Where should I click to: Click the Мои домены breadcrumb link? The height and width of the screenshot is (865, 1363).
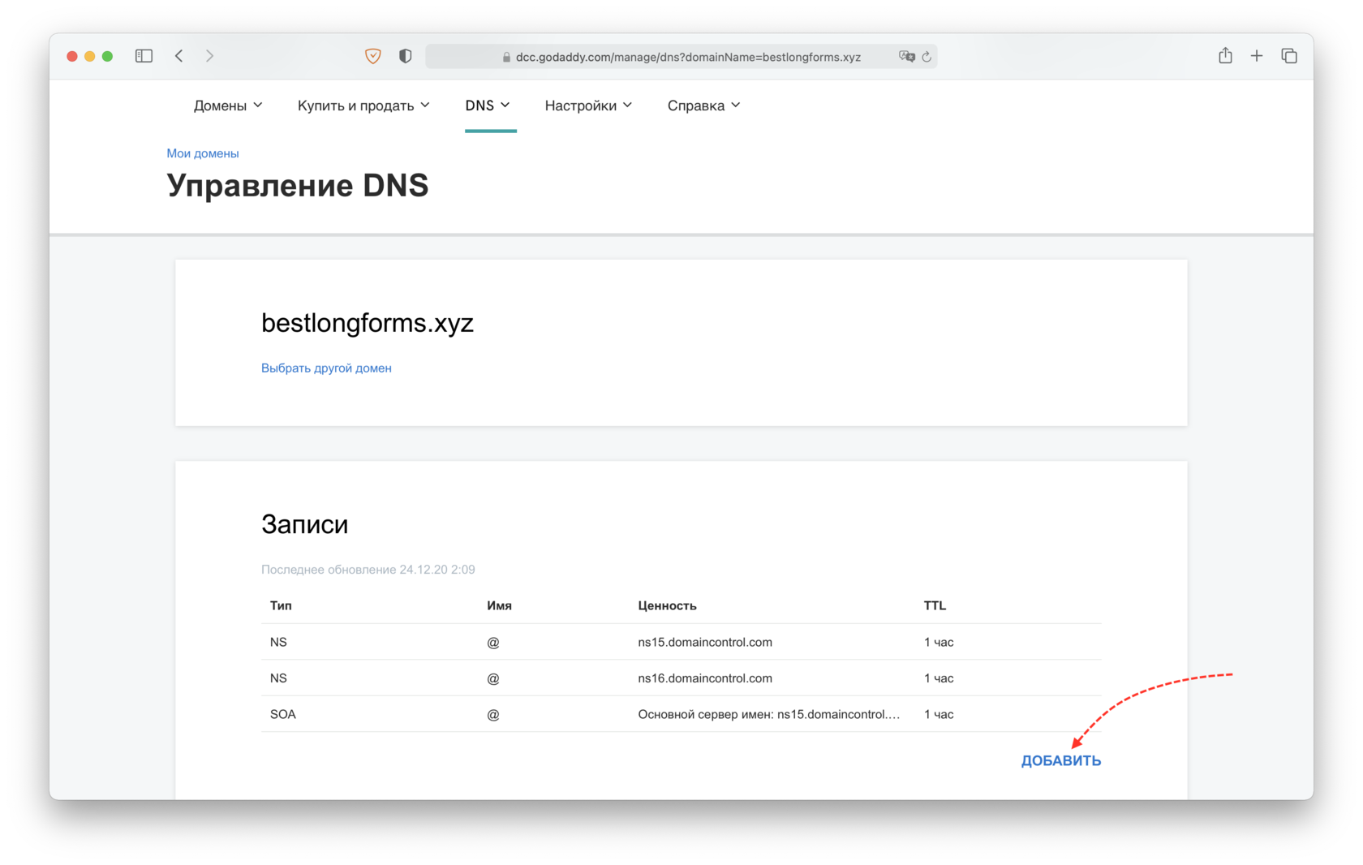point(203,153)
